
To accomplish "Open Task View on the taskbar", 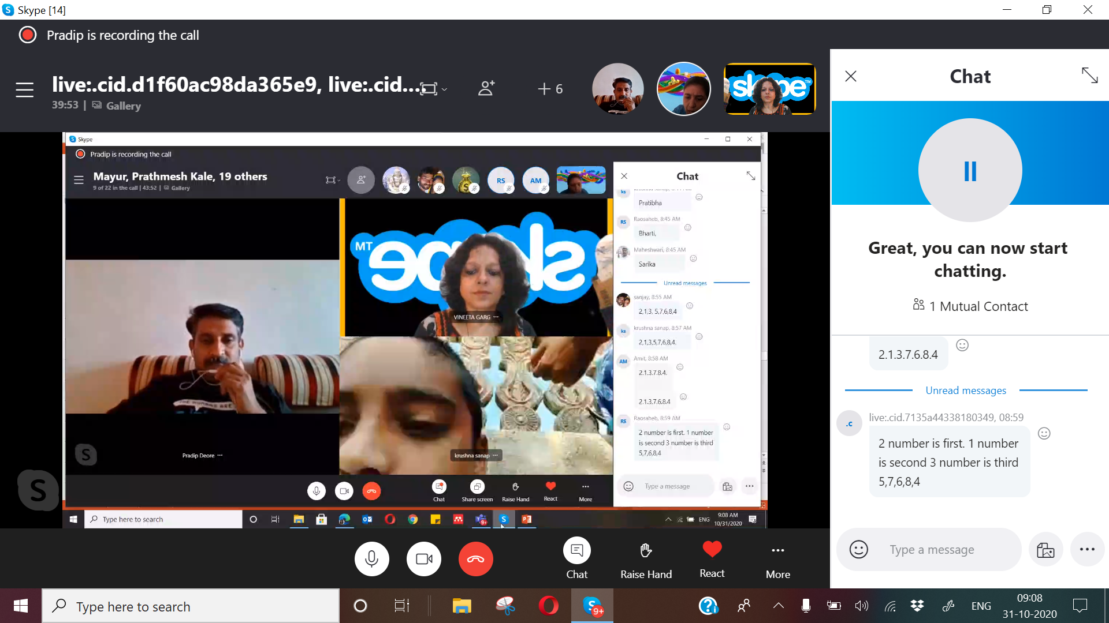I will (x=402, y=606).
